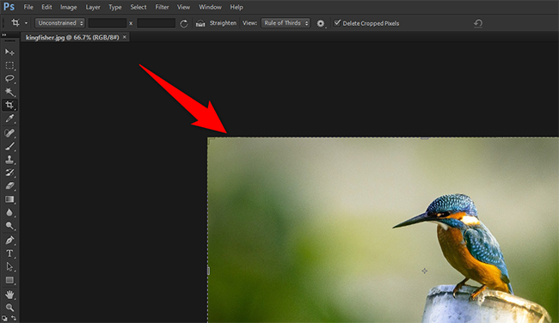
Task: Open the Select menu
Action: (138, 7)
